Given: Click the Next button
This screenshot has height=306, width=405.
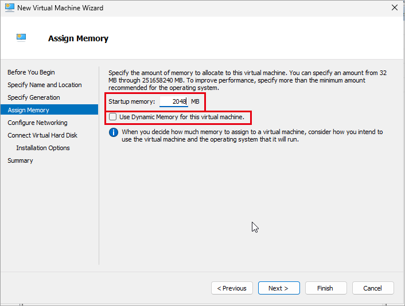Looking at the screenshot, I should (279, 288).
